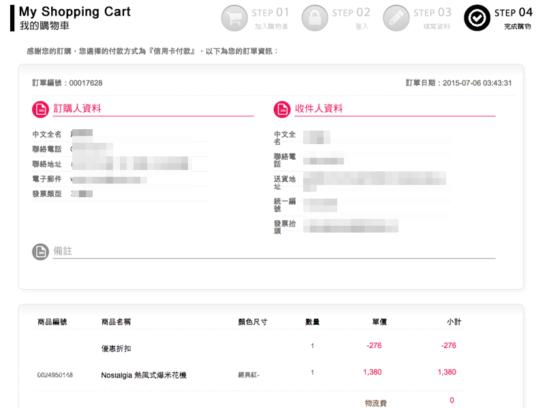This screenshot has height=408, width=545.
Task: Click the 聯絡地址 label in orderer section
Action: [x=47, y=164]
